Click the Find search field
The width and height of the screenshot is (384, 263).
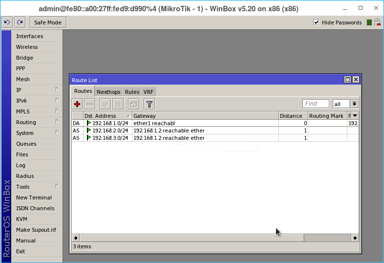coord(316,104)
